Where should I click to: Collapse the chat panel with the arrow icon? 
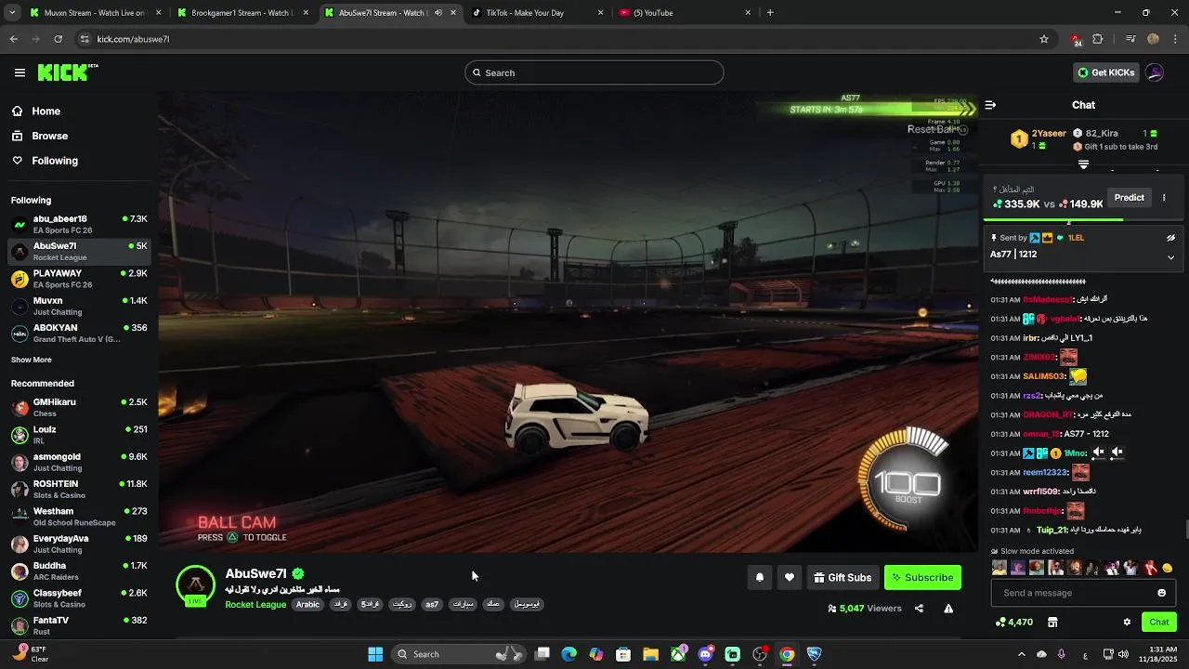(x=990, y=105)
